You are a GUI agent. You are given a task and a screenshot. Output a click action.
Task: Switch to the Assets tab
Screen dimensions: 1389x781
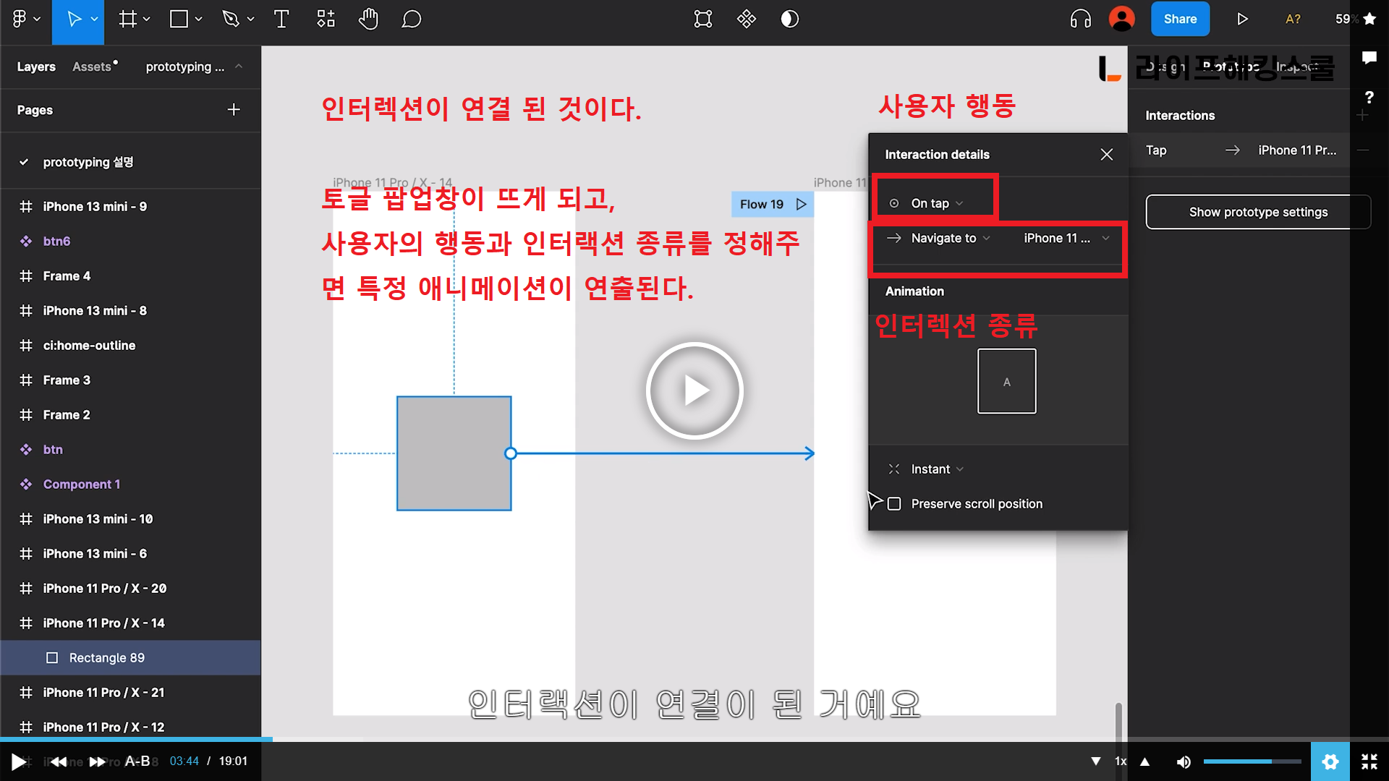point(93,67)
